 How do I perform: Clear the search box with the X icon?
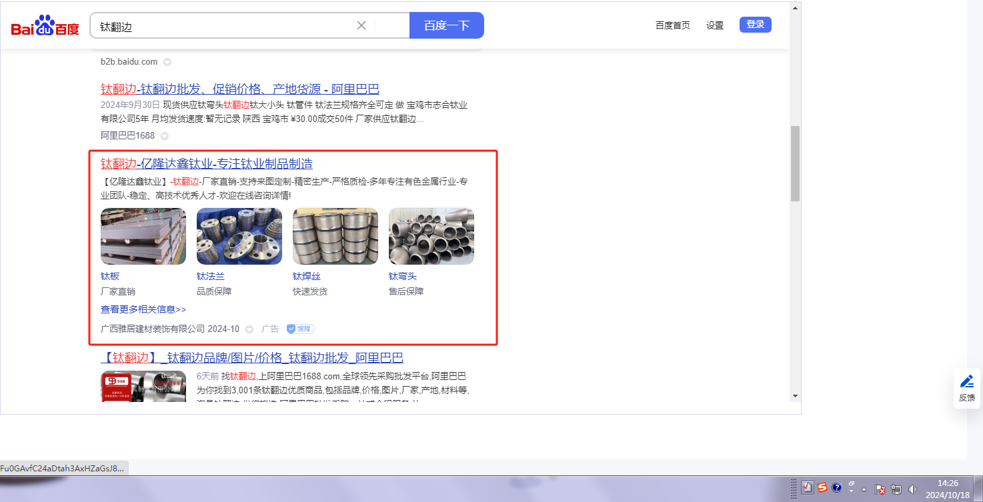click(x=361, y=25)
